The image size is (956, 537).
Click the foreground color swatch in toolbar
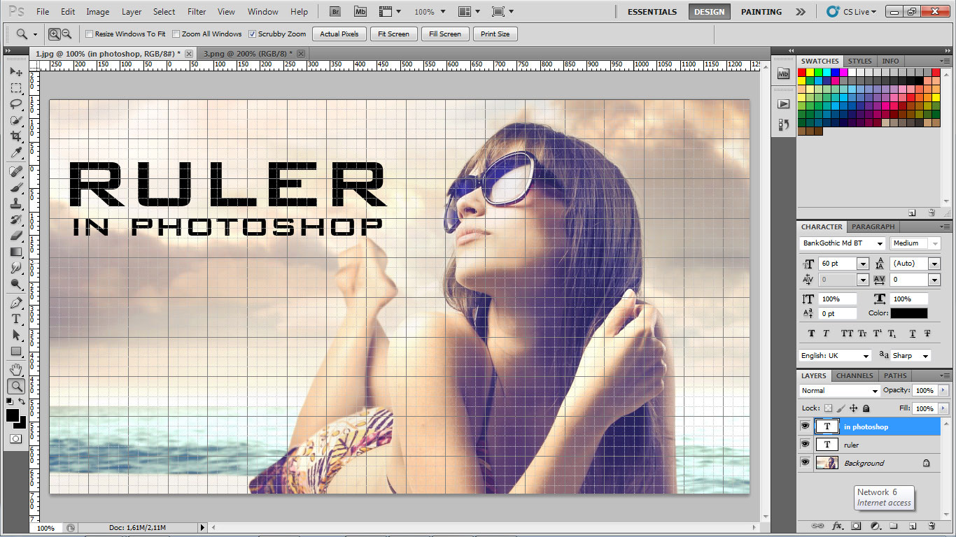pyautogui.click(x=13, y=415)
